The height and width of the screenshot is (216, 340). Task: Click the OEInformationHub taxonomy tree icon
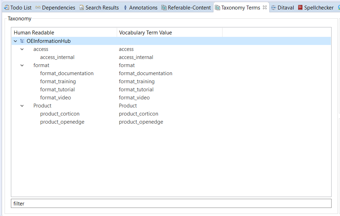(22, 41)
